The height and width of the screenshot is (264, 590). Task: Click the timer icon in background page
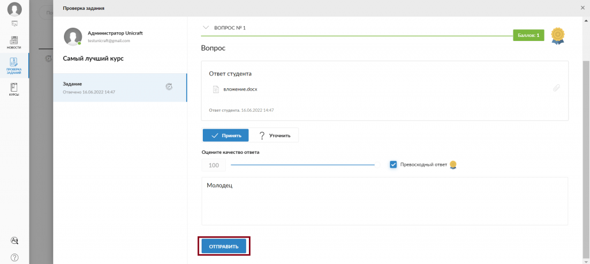[x=48, y=59]
